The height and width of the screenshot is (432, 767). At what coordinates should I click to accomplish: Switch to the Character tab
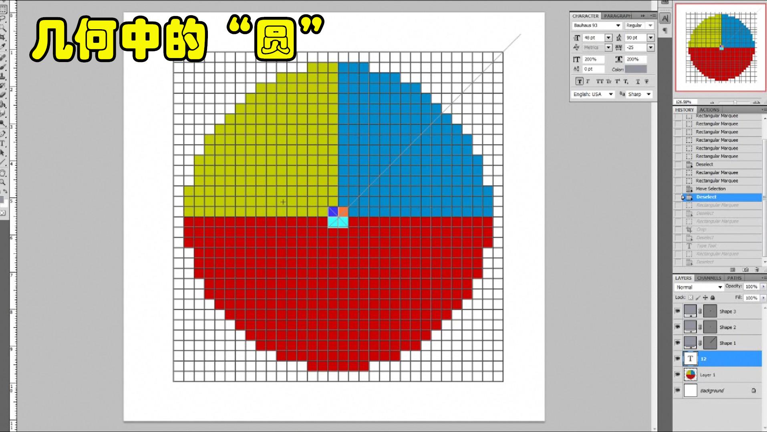tap(585, 16)
